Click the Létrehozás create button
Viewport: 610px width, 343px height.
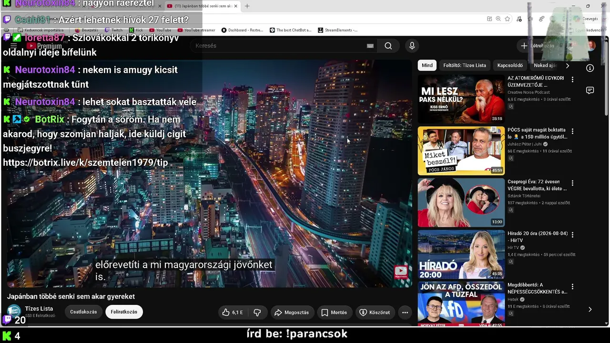(538, 46)
